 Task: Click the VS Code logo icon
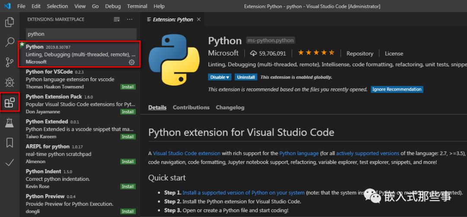click(7, 6)
